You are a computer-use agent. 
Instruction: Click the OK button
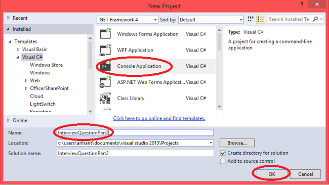click(272, 174)
